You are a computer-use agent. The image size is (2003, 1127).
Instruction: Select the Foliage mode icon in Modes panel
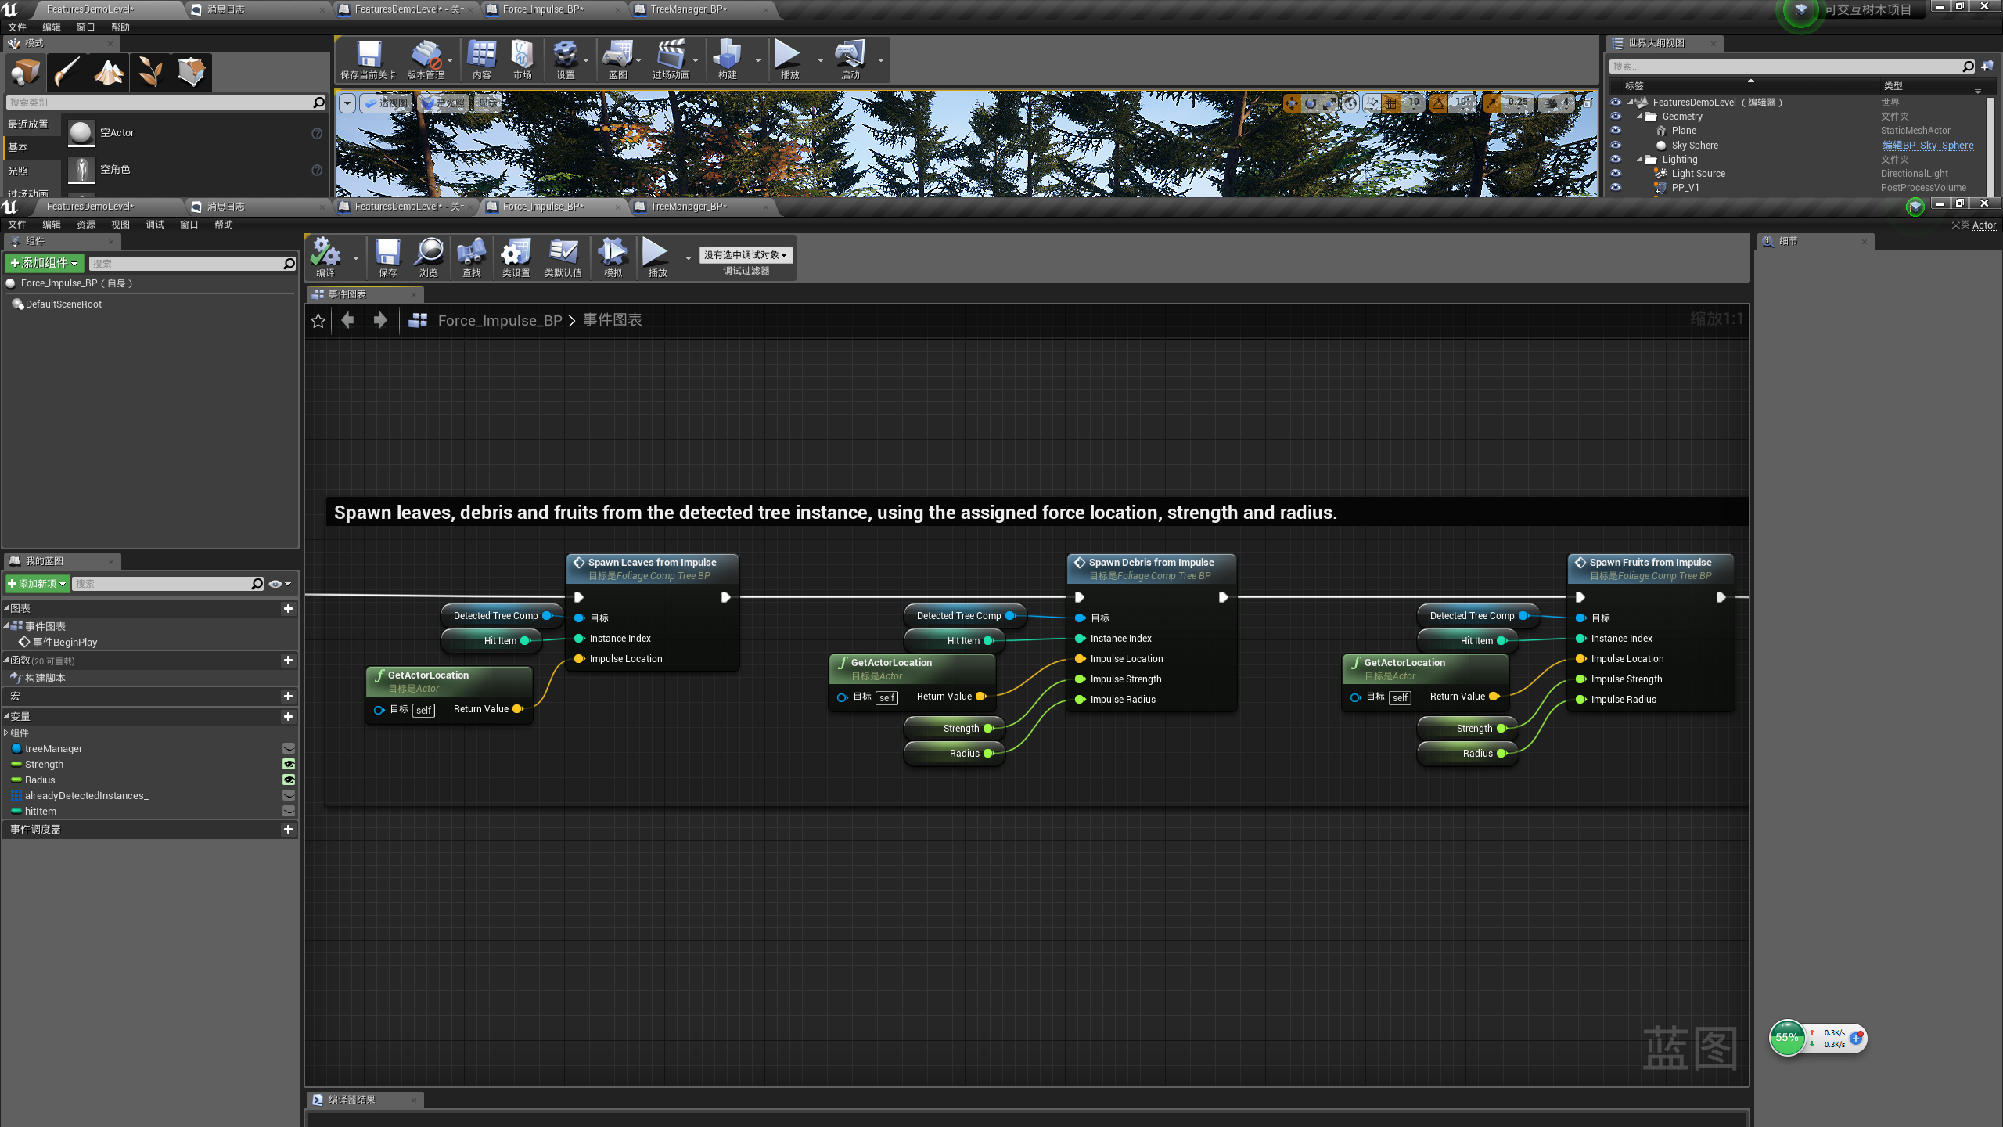(x=149, y=72)
